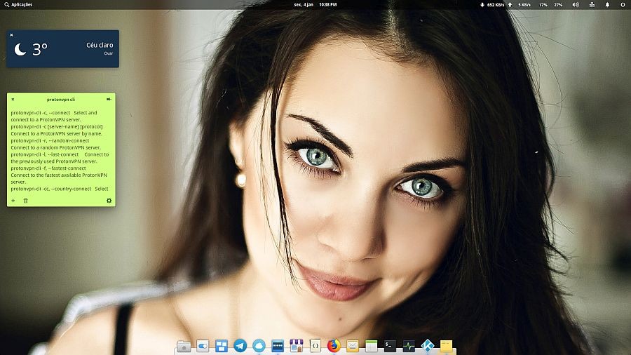Open the AppCenter store icon in dock
631x355 pixels.
click(x=296, y=345)
